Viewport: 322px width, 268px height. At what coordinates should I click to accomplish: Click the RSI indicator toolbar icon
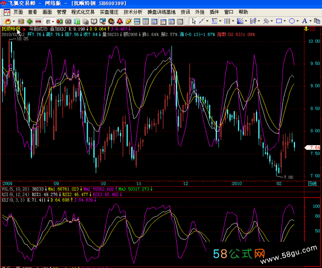(21, 21)
